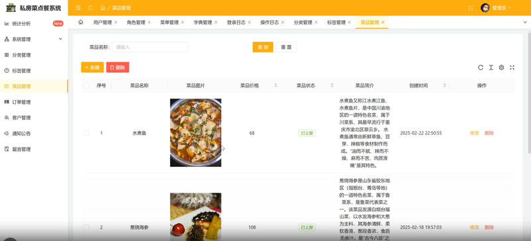Click 修改 link for 水煮鱼

pyautogui.click(x=474, y=133)
